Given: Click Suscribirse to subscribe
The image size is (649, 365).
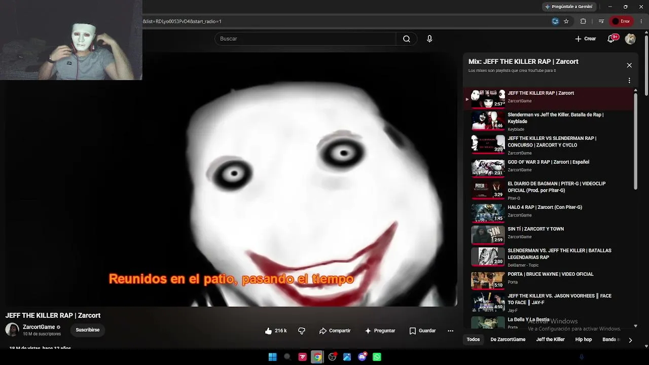Looking at the screenshot, I should pos(88,330).
